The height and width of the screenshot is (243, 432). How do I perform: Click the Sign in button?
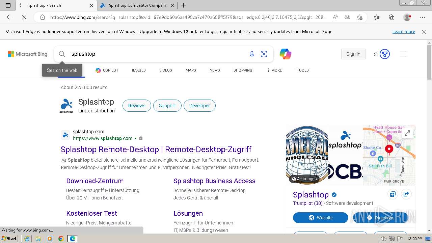point(353,54)
